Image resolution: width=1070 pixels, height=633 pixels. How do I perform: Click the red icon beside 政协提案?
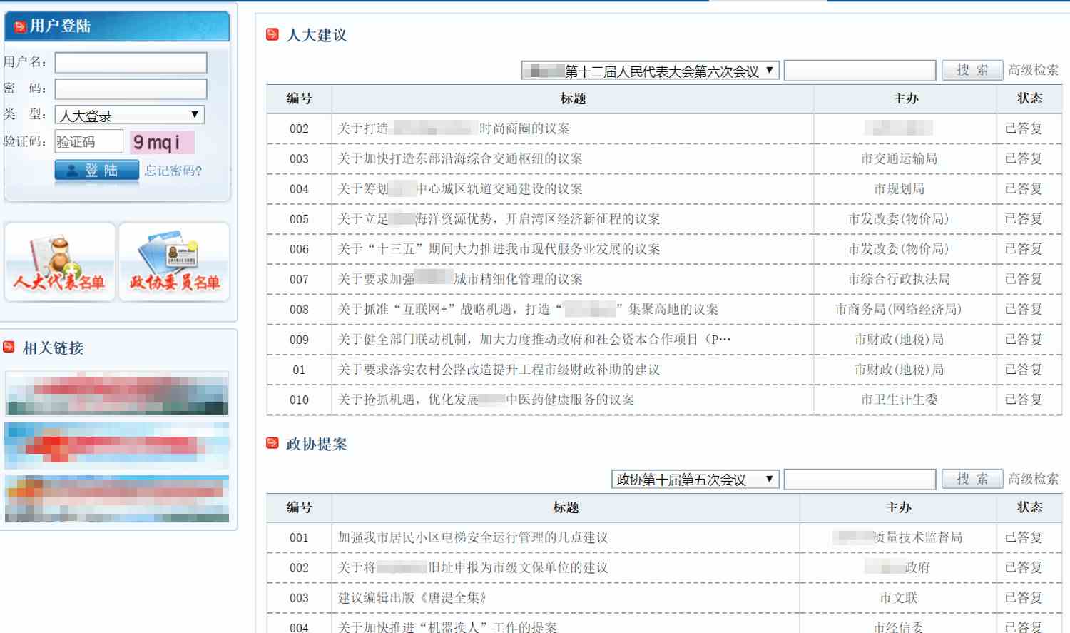tap(272, 443)
